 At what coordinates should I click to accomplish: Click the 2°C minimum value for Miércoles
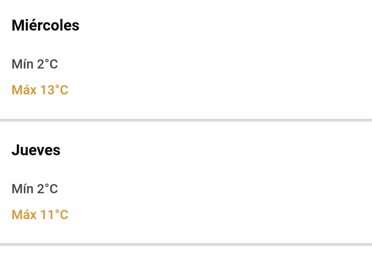coord(47,65)
